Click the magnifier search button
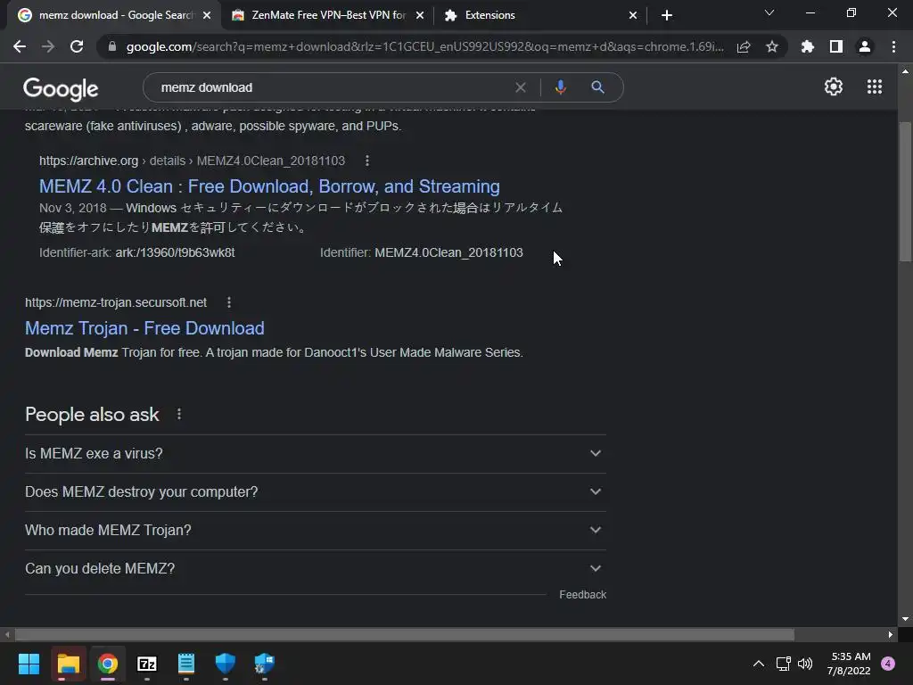The width and height of the screenshot is (913, 685). pyautogui.click(x=597, y=87)
